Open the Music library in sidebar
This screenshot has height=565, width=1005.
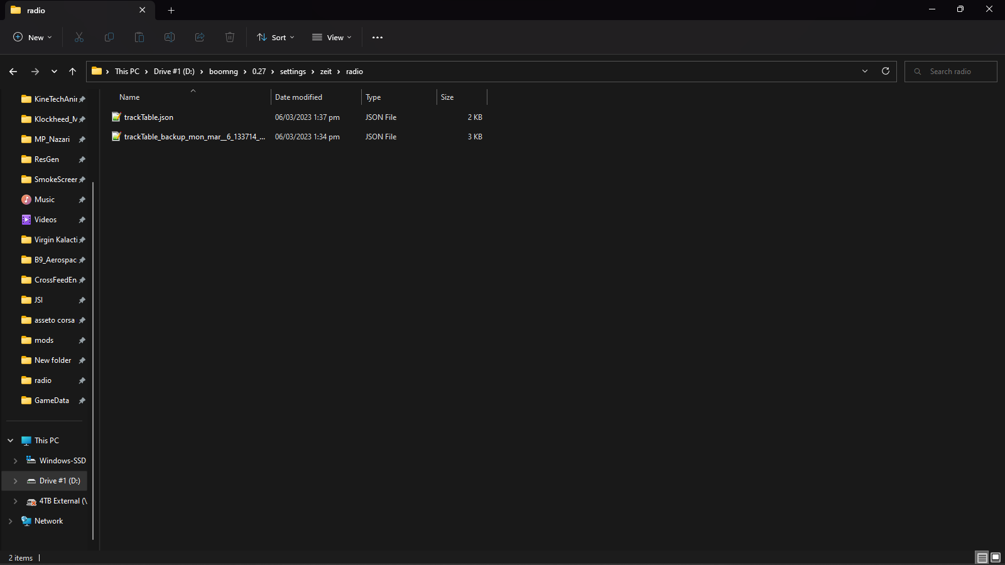point(45,200)
